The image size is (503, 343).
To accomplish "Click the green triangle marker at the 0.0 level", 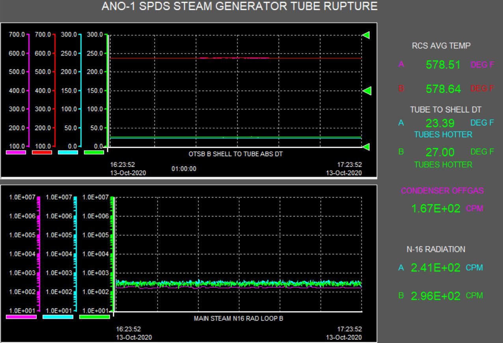I will coord(366,147).
